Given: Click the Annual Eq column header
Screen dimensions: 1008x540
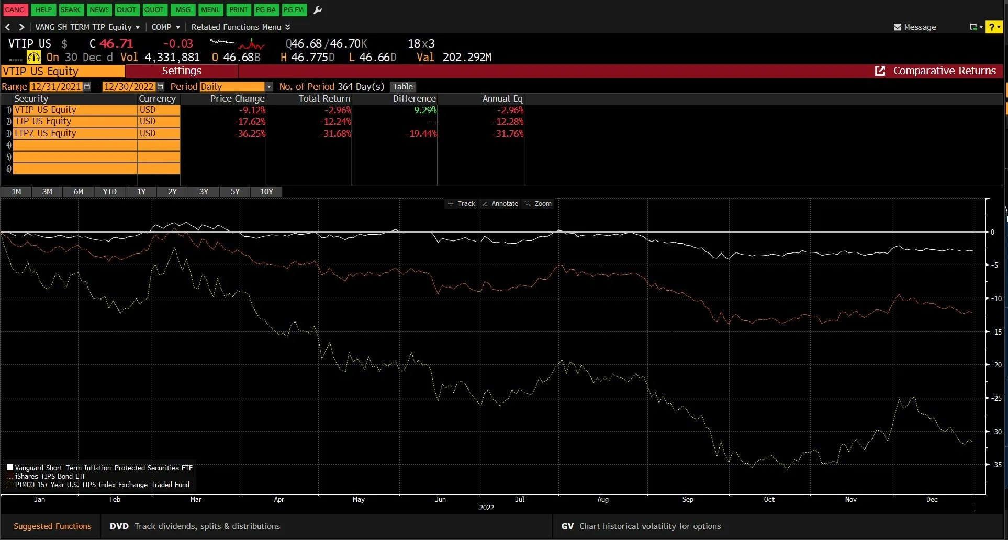Looking at the screenshot, I should 502,99.
